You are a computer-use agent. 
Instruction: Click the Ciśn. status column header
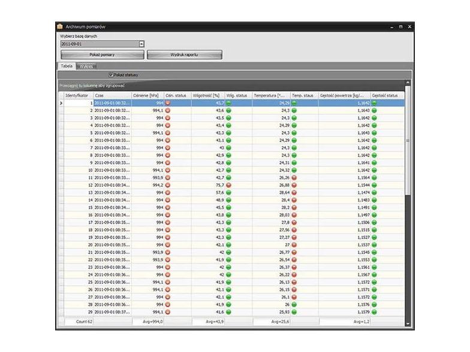[177, 96]
